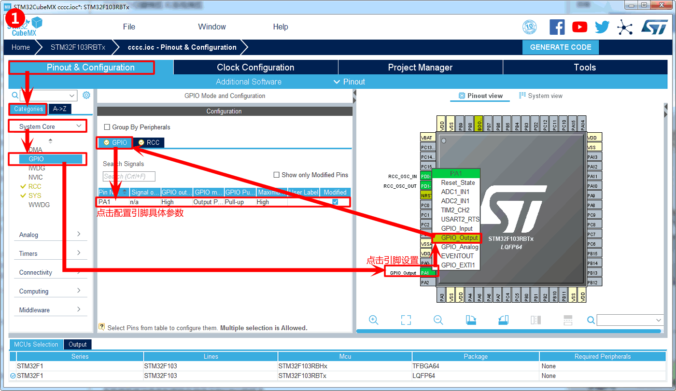Click the zoom out magnifier icon

point(438,320)
